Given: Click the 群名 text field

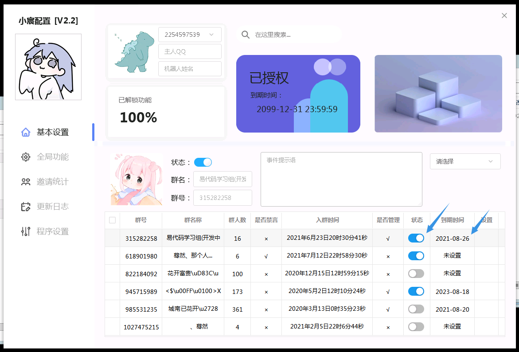Looking at the screenshot, I should pyautogui.click(x=222, y=179).
